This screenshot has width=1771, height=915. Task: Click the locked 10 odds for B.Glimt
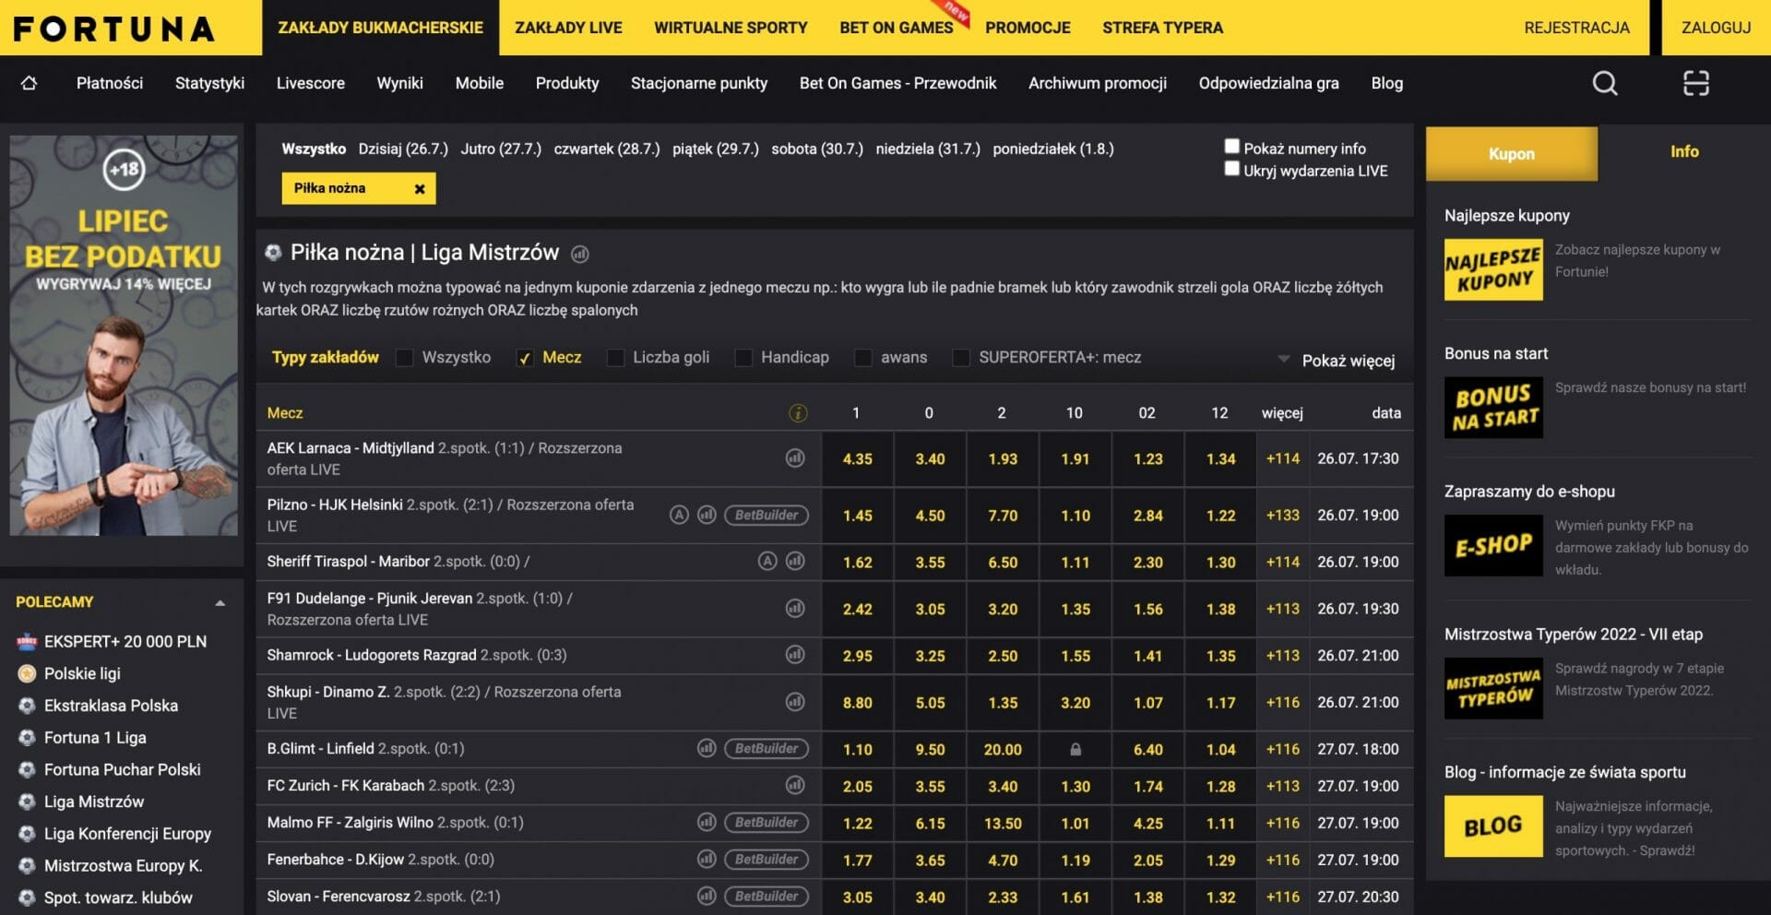1076,749
